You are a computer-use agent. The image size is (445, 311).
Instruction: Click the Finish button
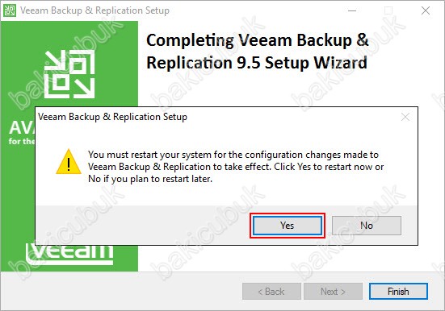398,291
